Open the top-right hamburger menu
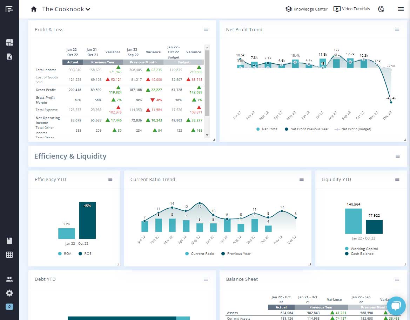The width and height of the screenshot is (410, 320). coord(401,9)
